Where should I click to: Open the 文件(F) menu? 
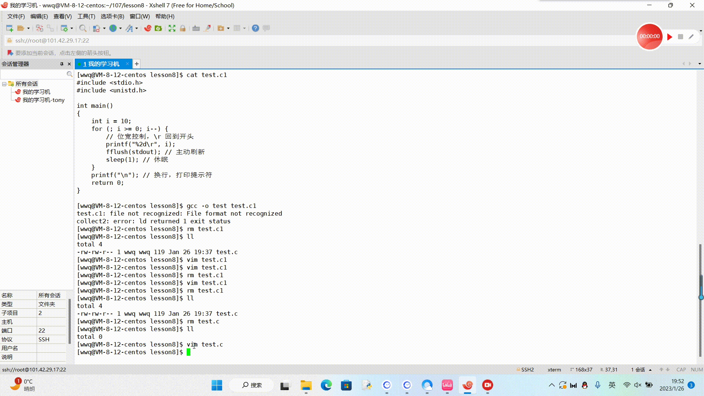click(x=16, y=16)
